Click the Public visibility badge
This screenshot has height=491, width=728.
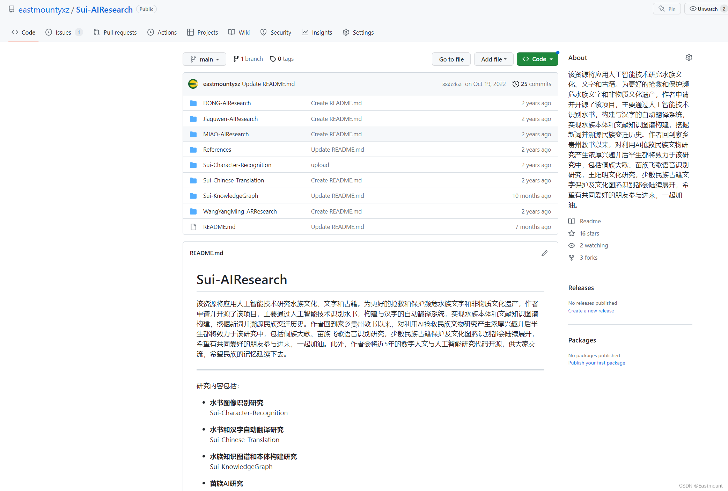(146, 9)
